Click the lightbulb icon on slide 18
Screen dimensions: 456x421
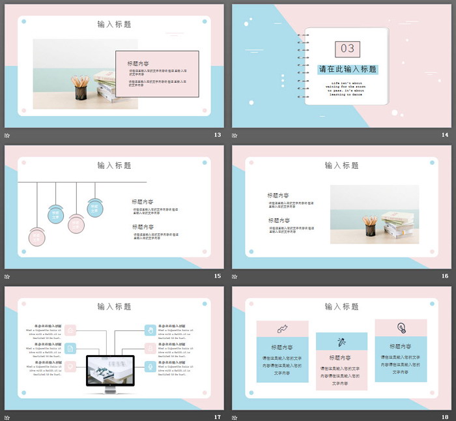point(402,328)
